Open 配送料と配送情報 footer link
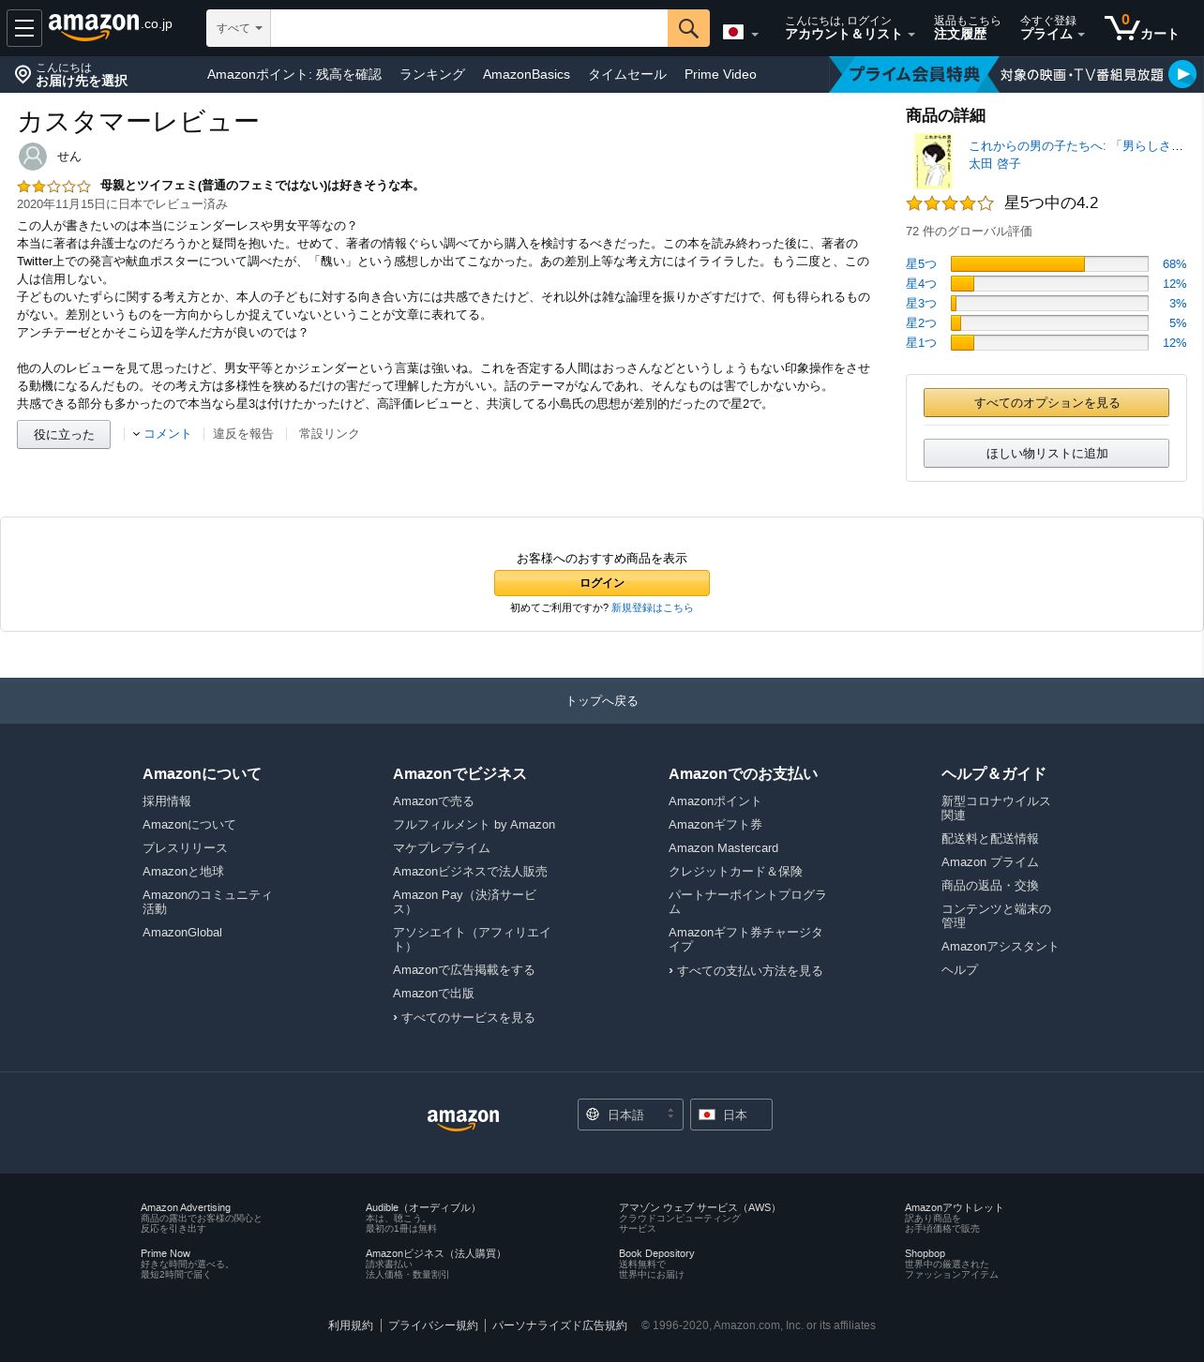 pyautogui.click(x=990, y=839)
